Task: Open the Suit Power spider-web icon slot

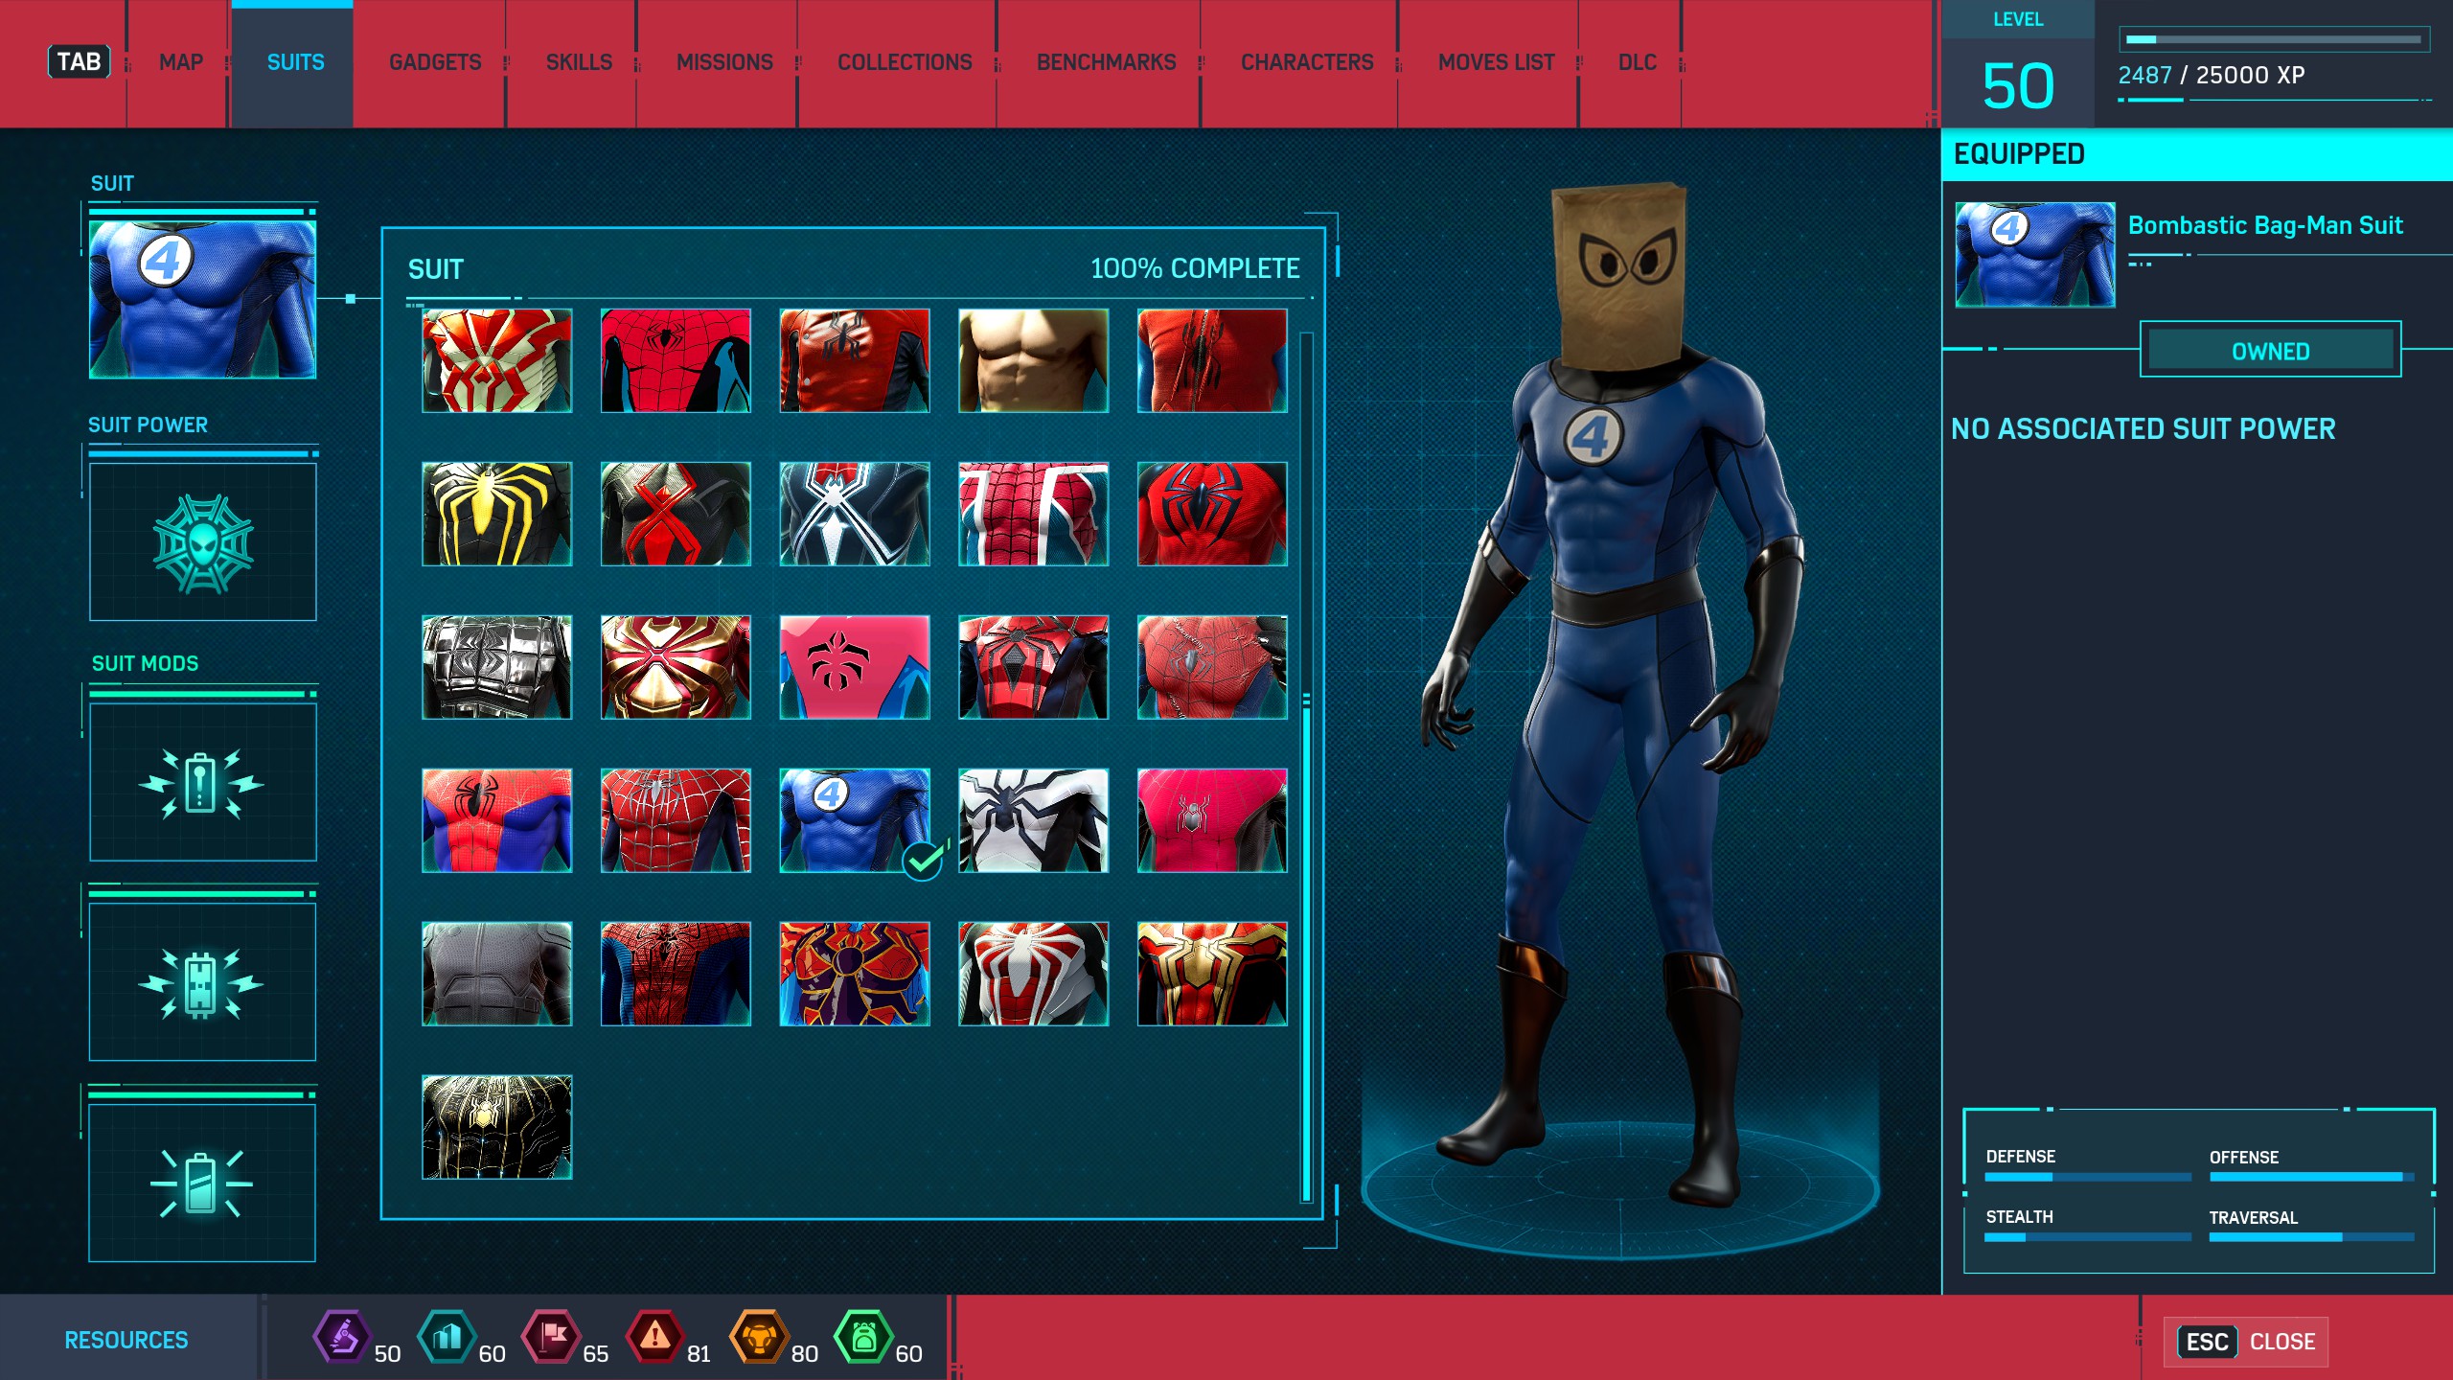Action: pos(202,542)
